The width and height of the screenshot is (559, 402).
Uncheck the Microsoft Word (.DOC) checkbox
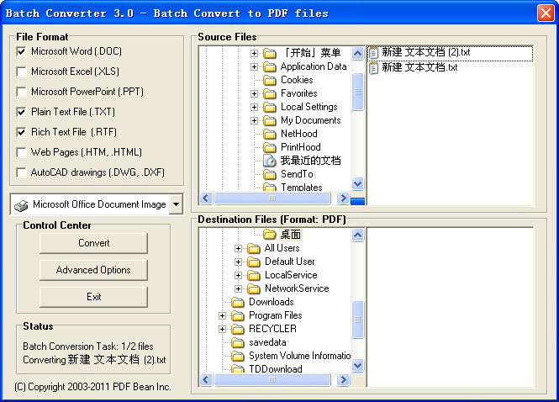coord(21,51)
